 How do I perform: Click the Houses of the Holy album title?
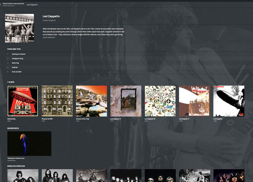[83, 119]
